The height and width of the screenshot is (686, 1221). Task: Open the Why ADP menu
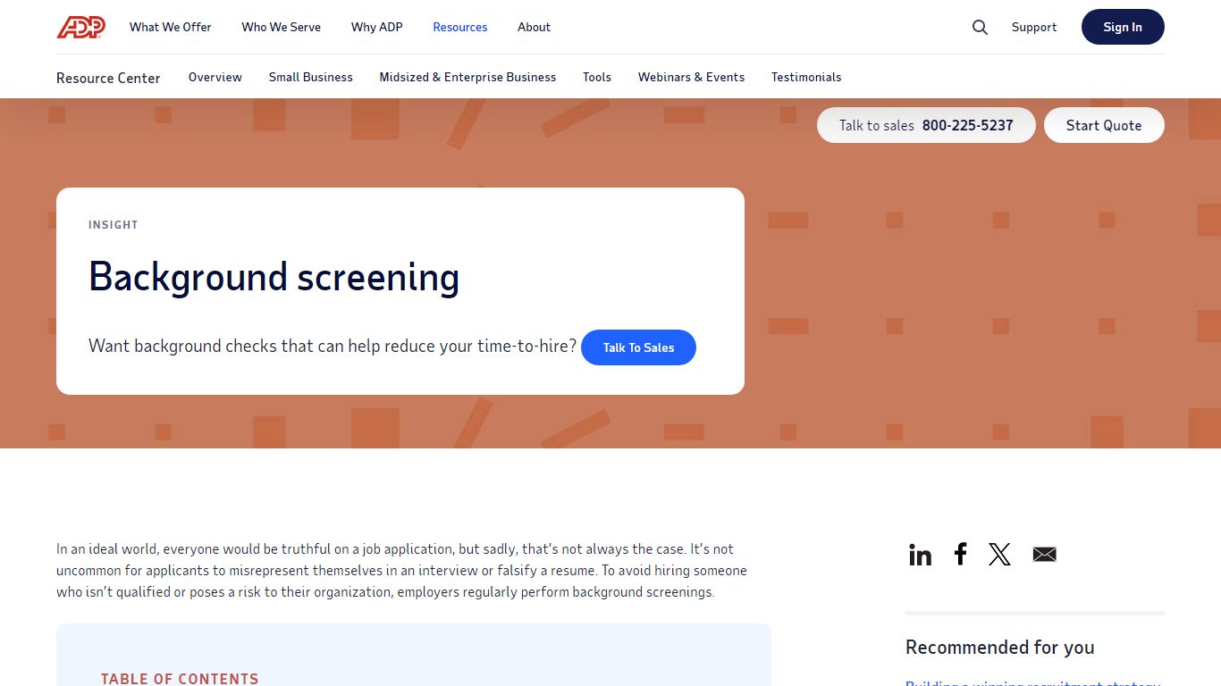pos(376,27)
